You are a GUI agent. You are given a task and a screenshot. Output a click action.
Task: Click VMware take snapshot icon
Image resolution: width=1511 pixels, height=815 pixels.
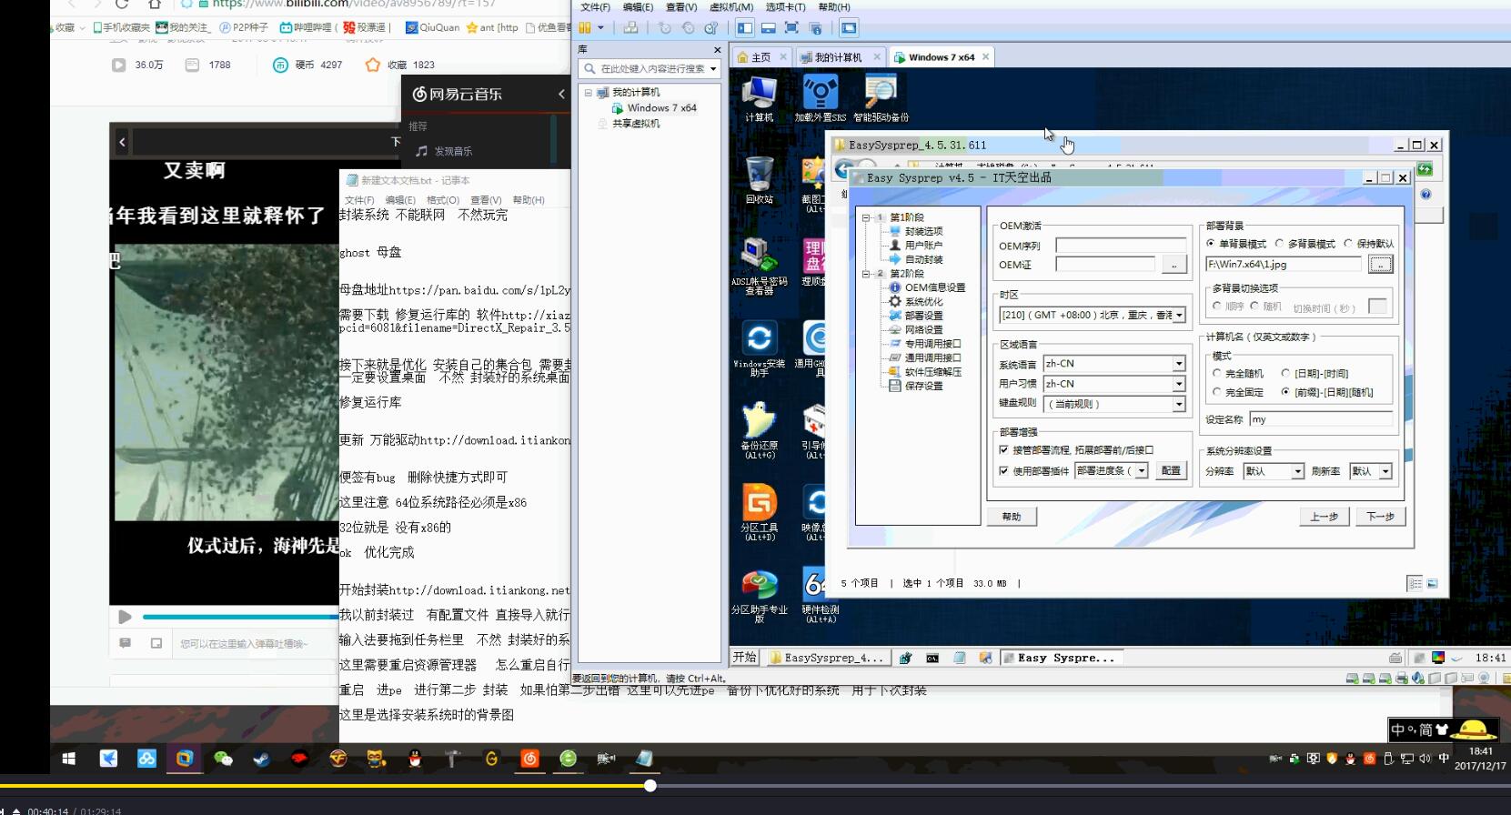(x=665, y=28)
